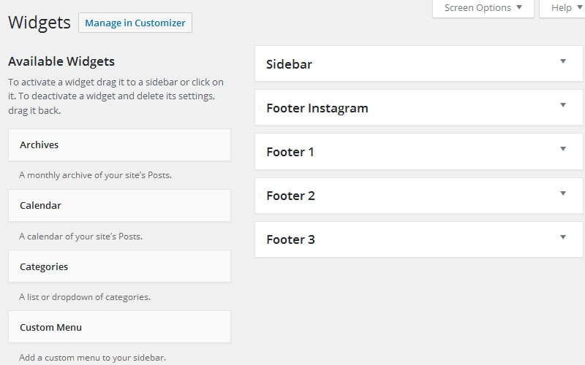
Task: Click the Footer 1 panel title
Action: (x=290, y=152)
